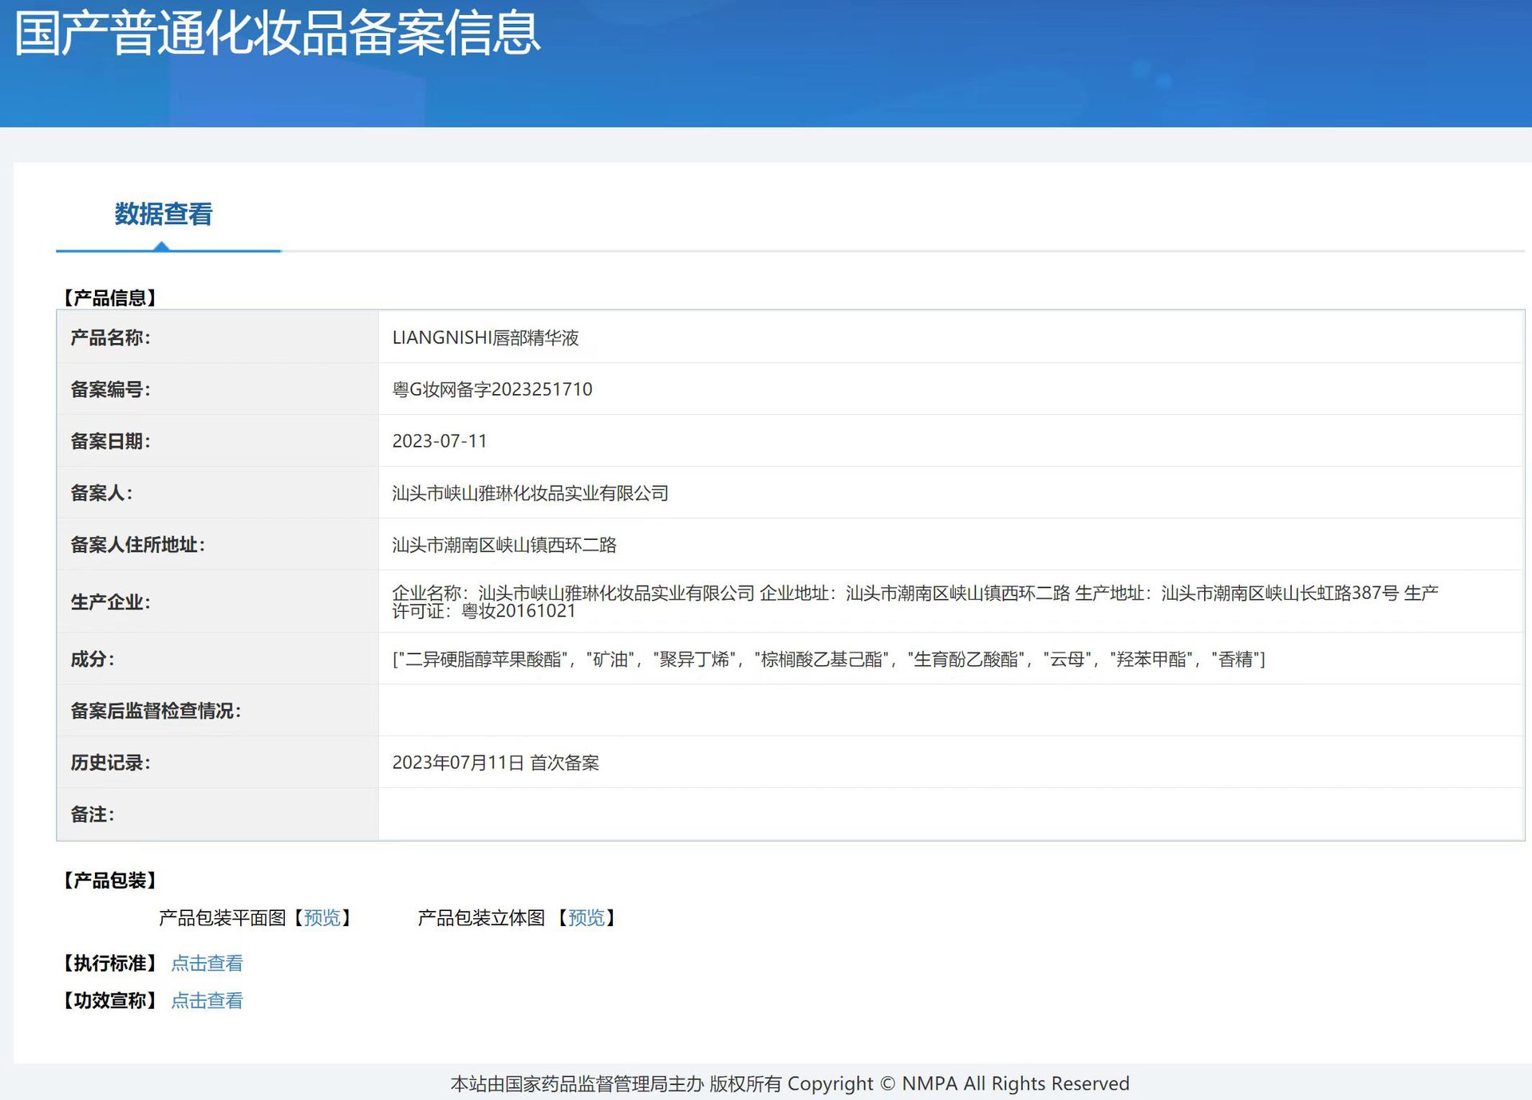1532x1100 pixels.
Task: Click the small triangle marker under 数据查看
Action: (x=162, y=246)
